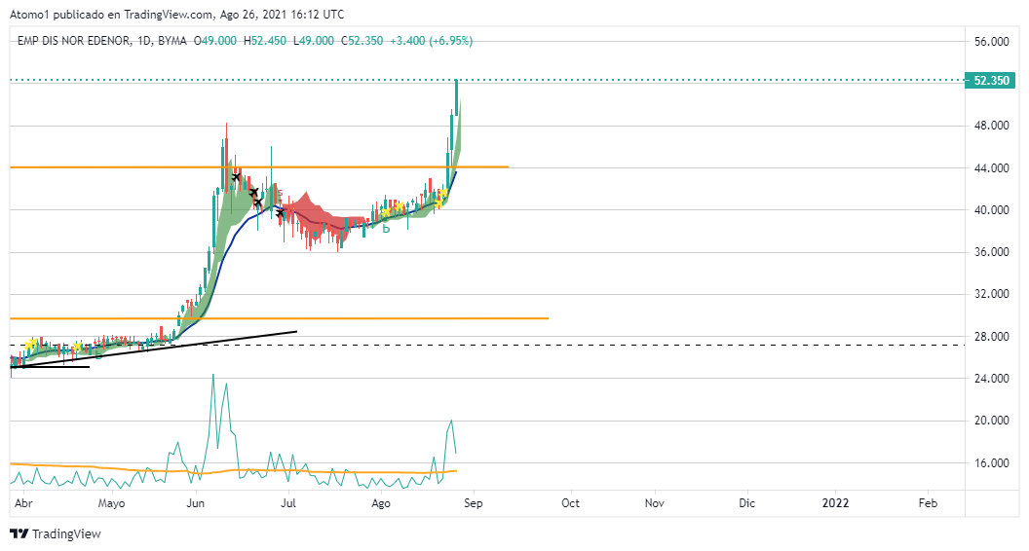Click the 56.000 price axis label
This screenshot has height=551, width=1029.
click(x=990, y=42)
